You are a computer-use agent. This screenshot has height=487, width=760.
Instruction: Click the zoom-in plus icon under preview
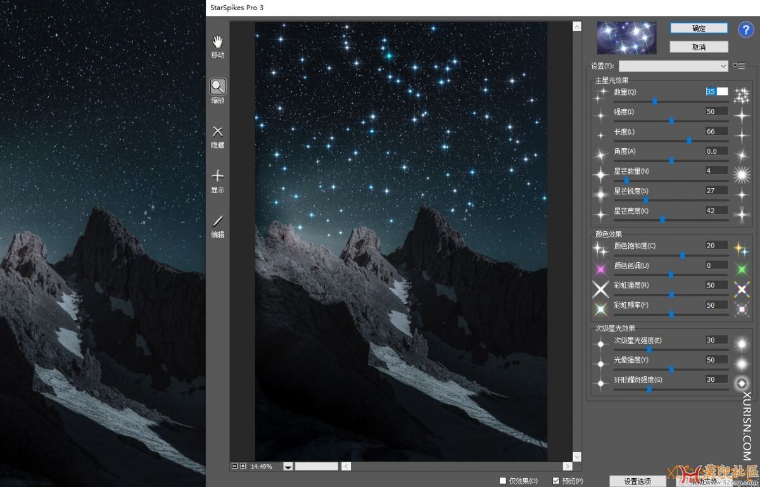point(243,466)
